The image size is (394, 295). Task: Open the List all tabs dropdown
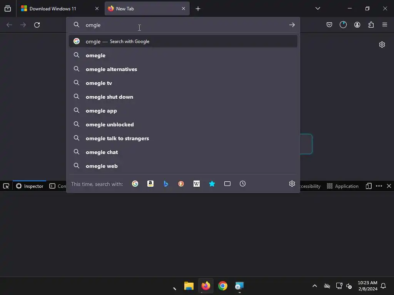pos(317,8)
